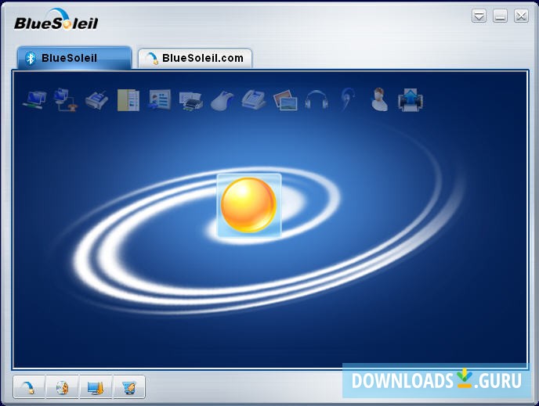Open the title bar dropdown menu arrow
539x406 pixels.
click(x=479, y=16)
